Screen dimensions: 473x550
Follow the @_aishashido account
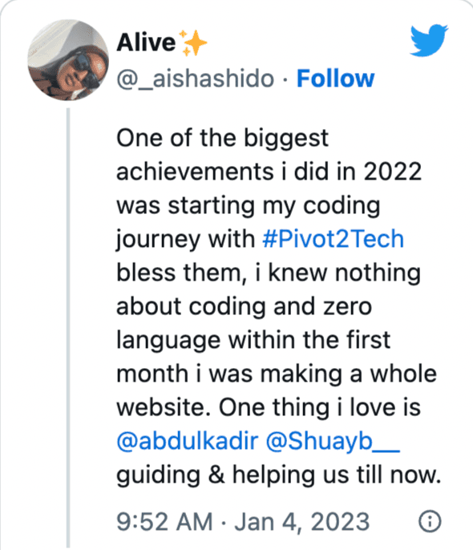click(336, 79)
